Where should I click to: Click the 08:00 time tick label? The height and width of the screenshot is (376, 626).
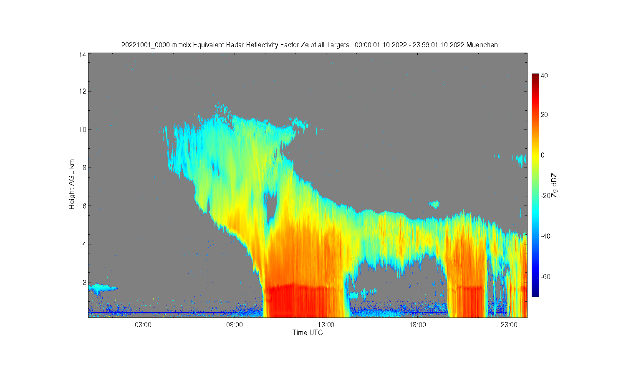[235, 325]
